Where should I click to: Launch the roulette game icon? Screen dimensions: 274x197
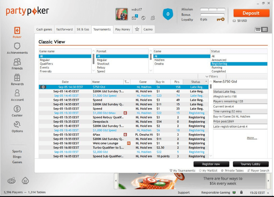11,180
